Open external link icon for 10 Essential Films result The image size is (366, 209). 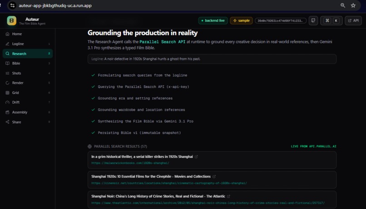tap(214, 177)
